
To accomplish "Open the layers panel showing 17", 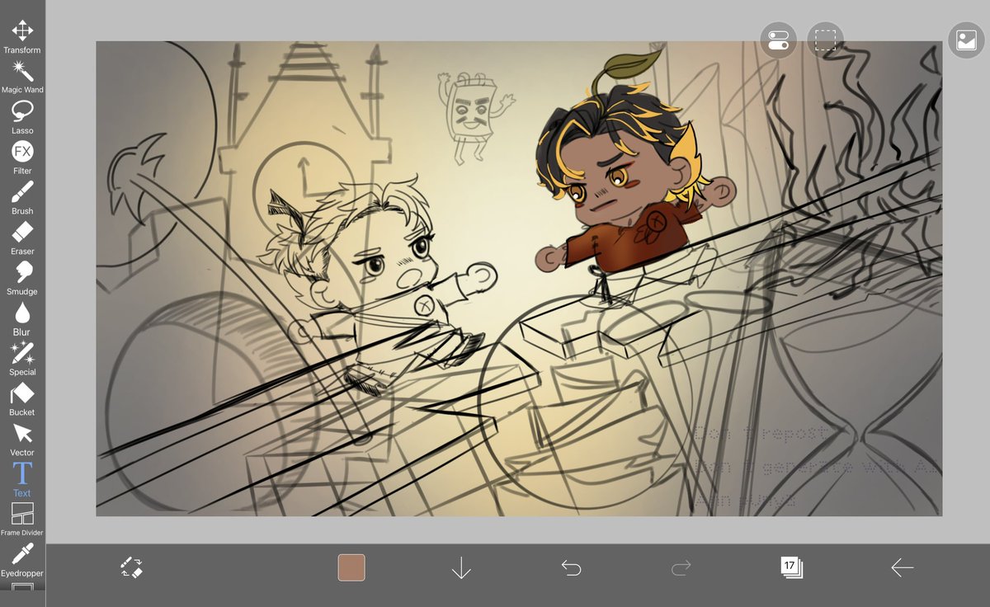I will pos(791,567).
